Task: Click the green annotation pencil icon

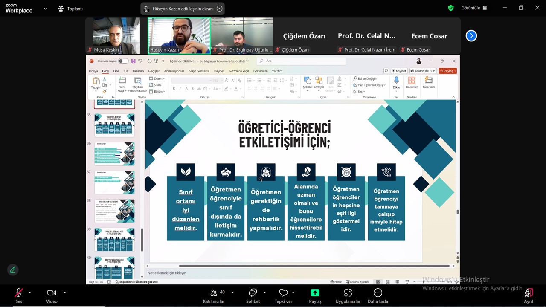Action: pos(13,269)
